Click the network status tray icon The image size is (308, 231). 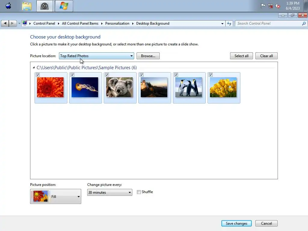click(x=270, y=6)
